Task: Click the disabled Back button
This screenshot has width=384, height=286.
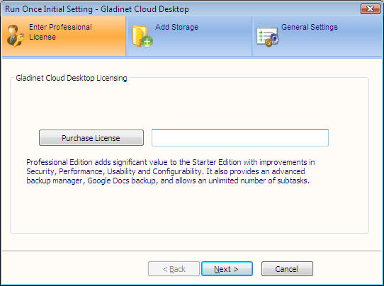Action: pyautogui.click(x=174, y=269)
